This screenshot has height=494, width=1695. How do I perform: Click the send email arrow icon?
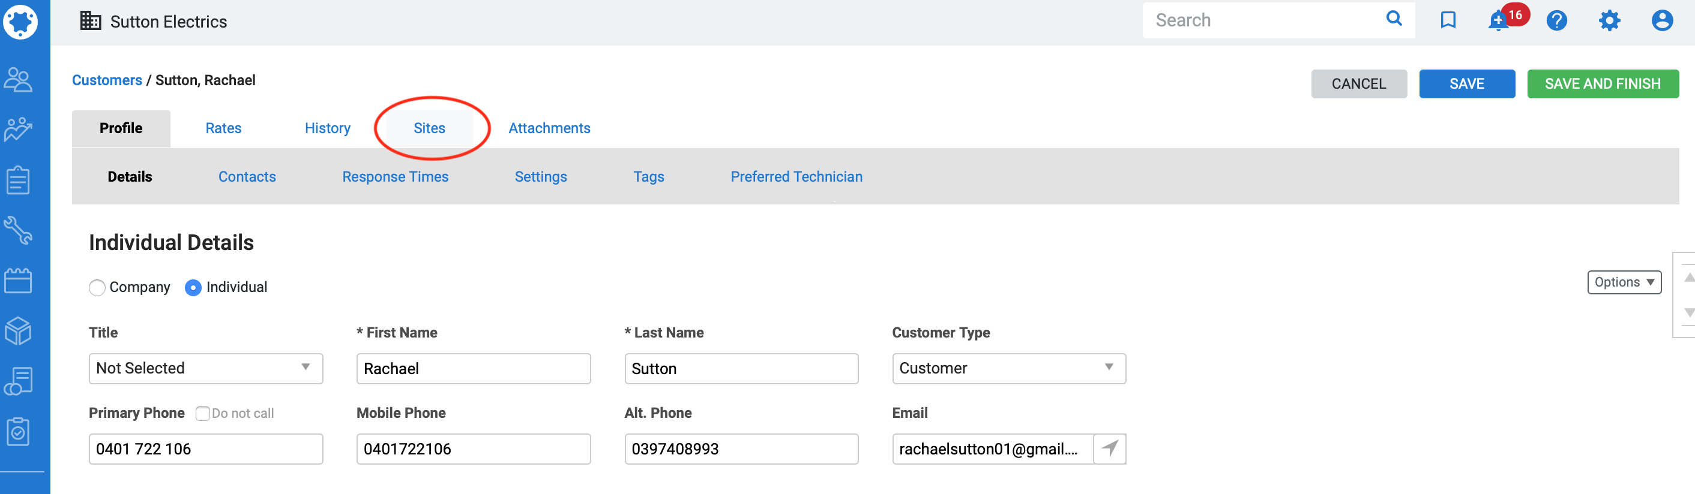click(1109, 448)
